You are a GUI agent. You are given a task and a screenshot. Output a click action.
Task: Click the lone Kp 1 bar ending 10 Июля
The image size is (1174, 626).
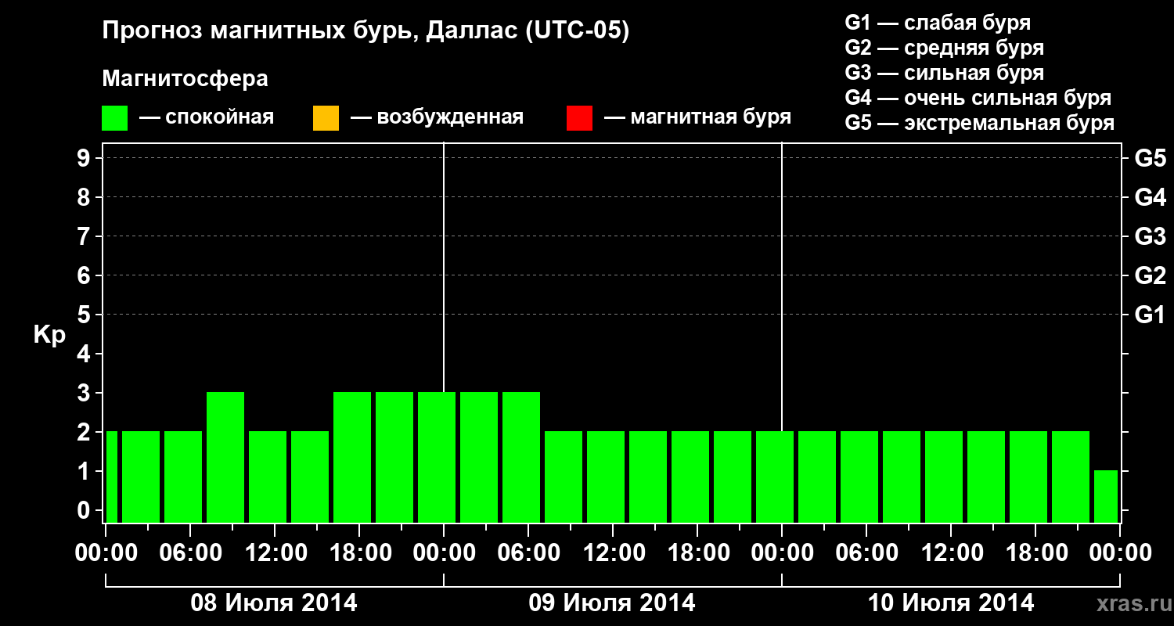tap(1106, 496)
